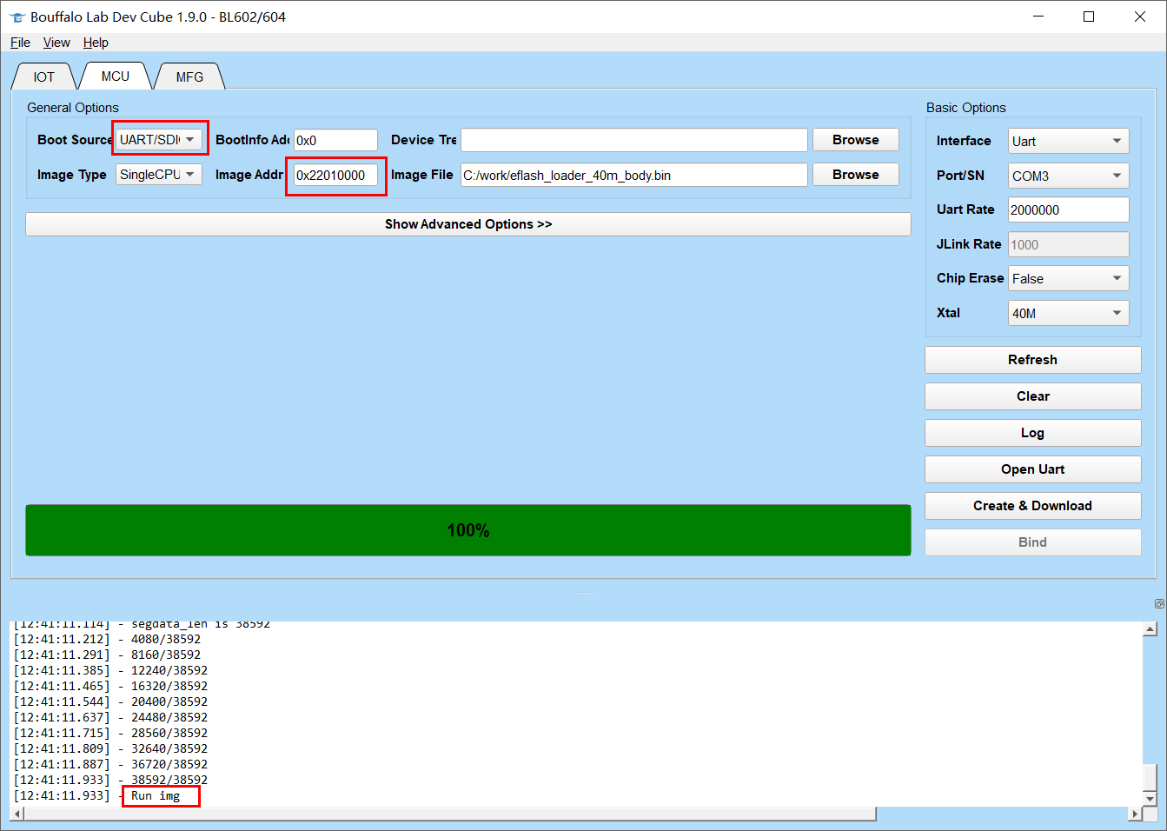Screen dimensions: 1167x831
Task: Click the Bouffalo Lab app title icon
Action: [17, 17]
